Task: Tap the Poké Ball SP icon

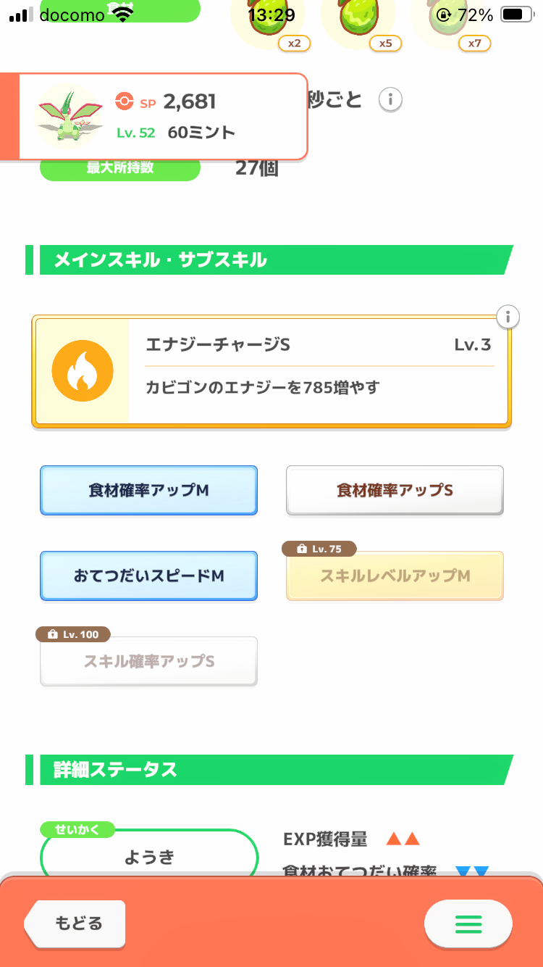Action: click(x=124, y=102)
